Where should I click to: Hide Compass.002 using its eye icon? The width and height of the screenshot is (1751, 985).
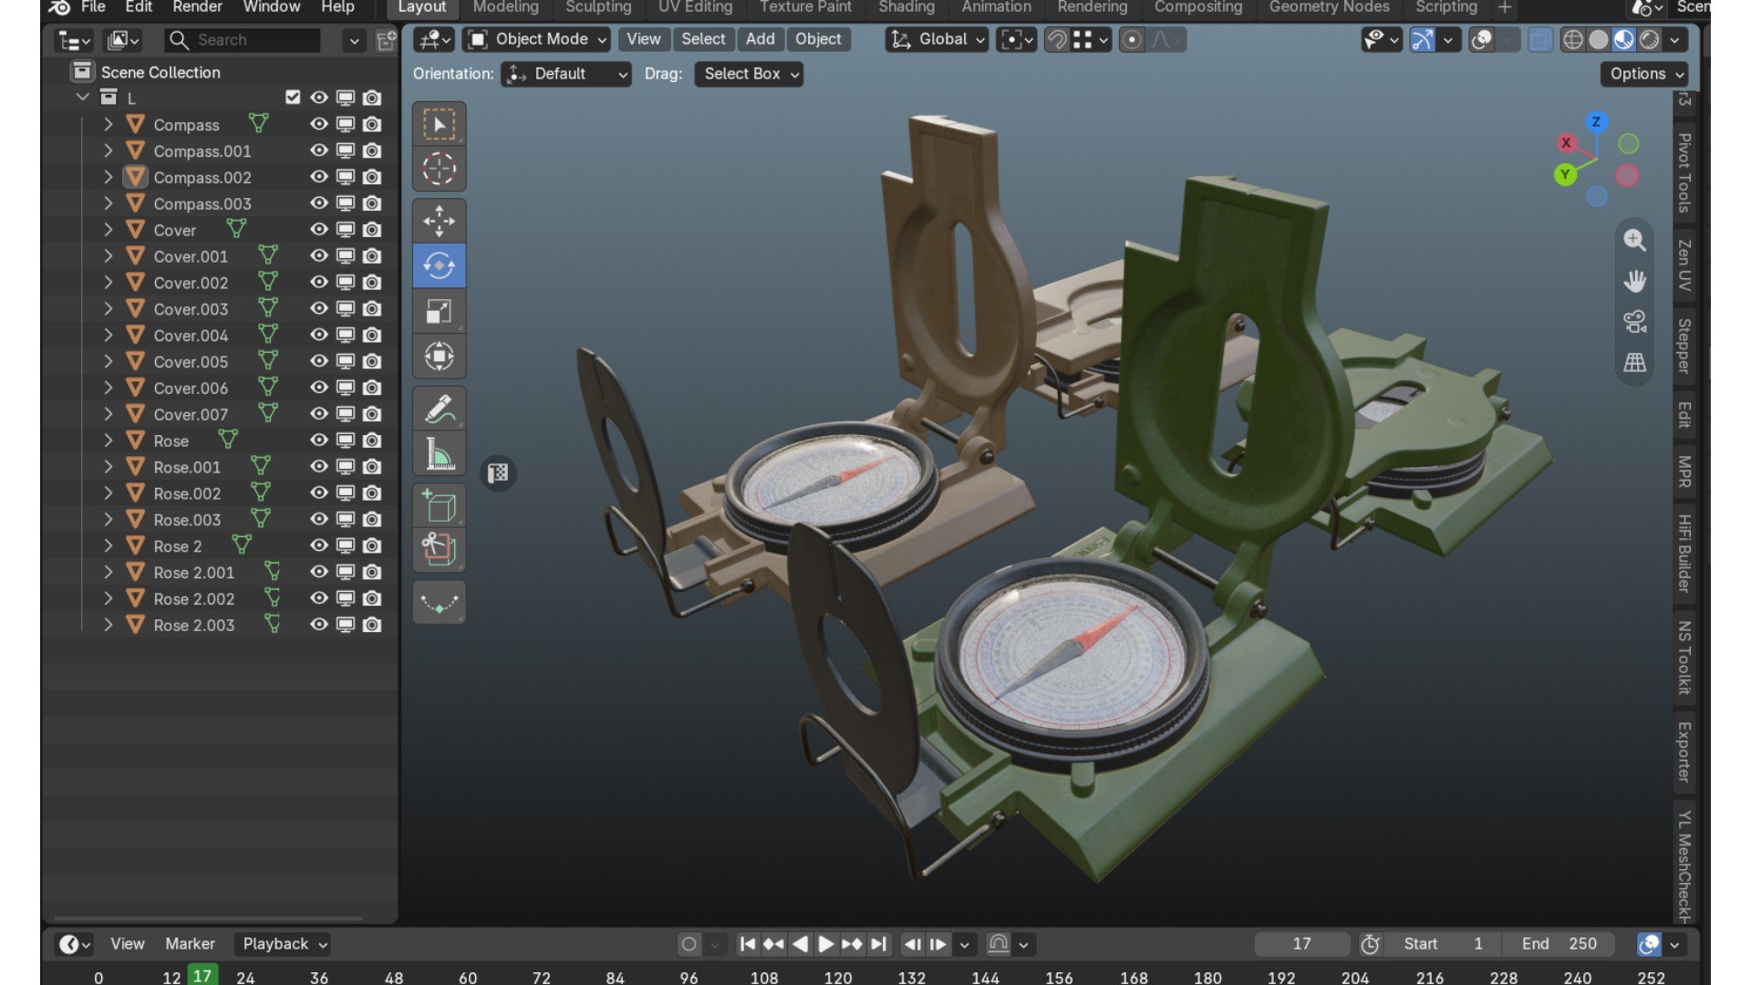point(318,177)
